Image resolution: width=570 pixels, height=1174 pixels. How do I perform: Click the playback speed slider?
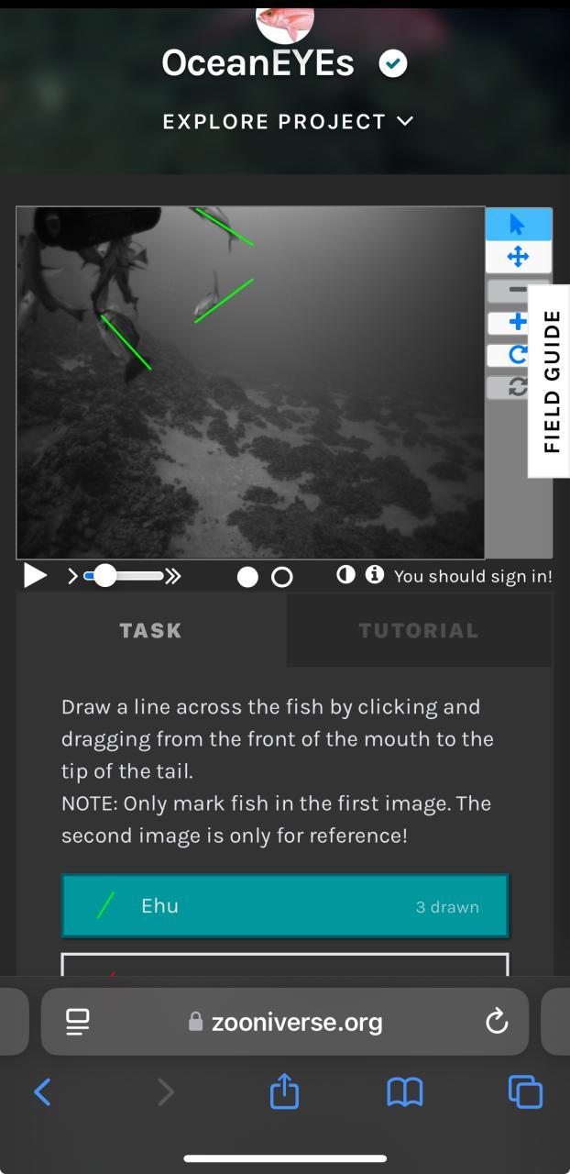click(123, 576)
